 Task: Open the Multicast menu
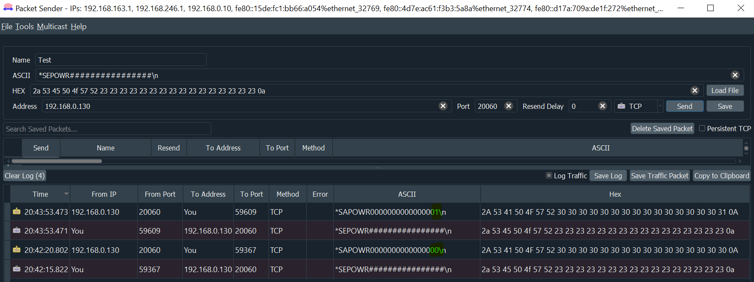[52, 27]
